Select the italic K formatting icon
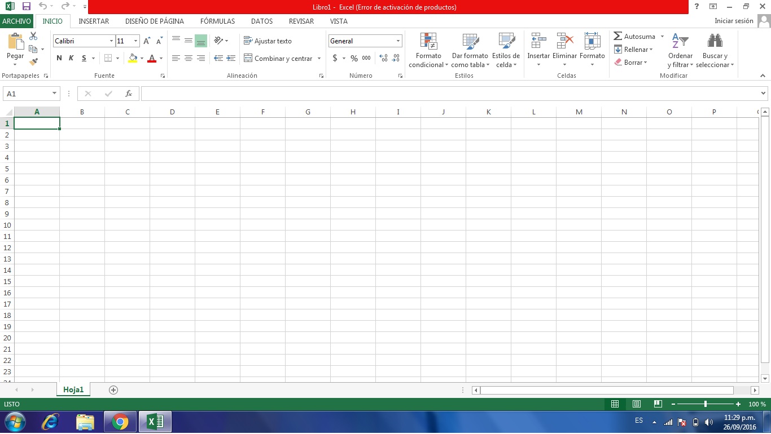The width and height of the screenshot is (771, 434). [x=71, y=58]
